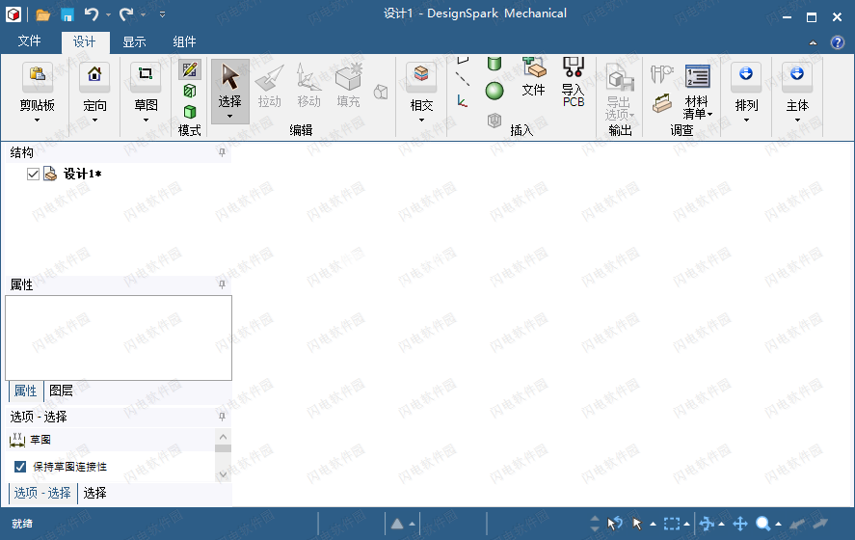
Task: Insert an axis origin icon
Action: (x=463, y=101)
